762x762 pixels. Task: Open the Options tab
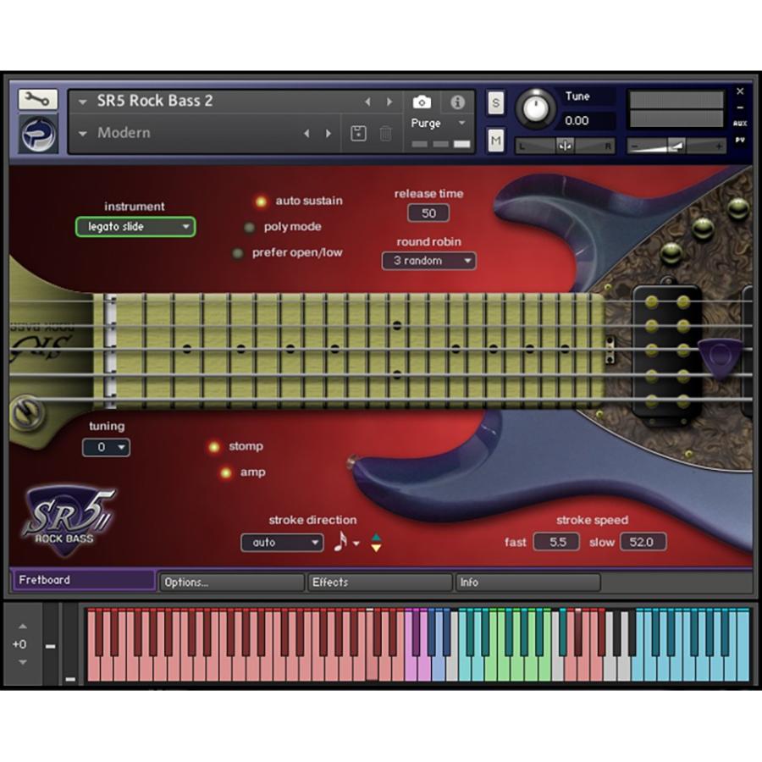231,582
